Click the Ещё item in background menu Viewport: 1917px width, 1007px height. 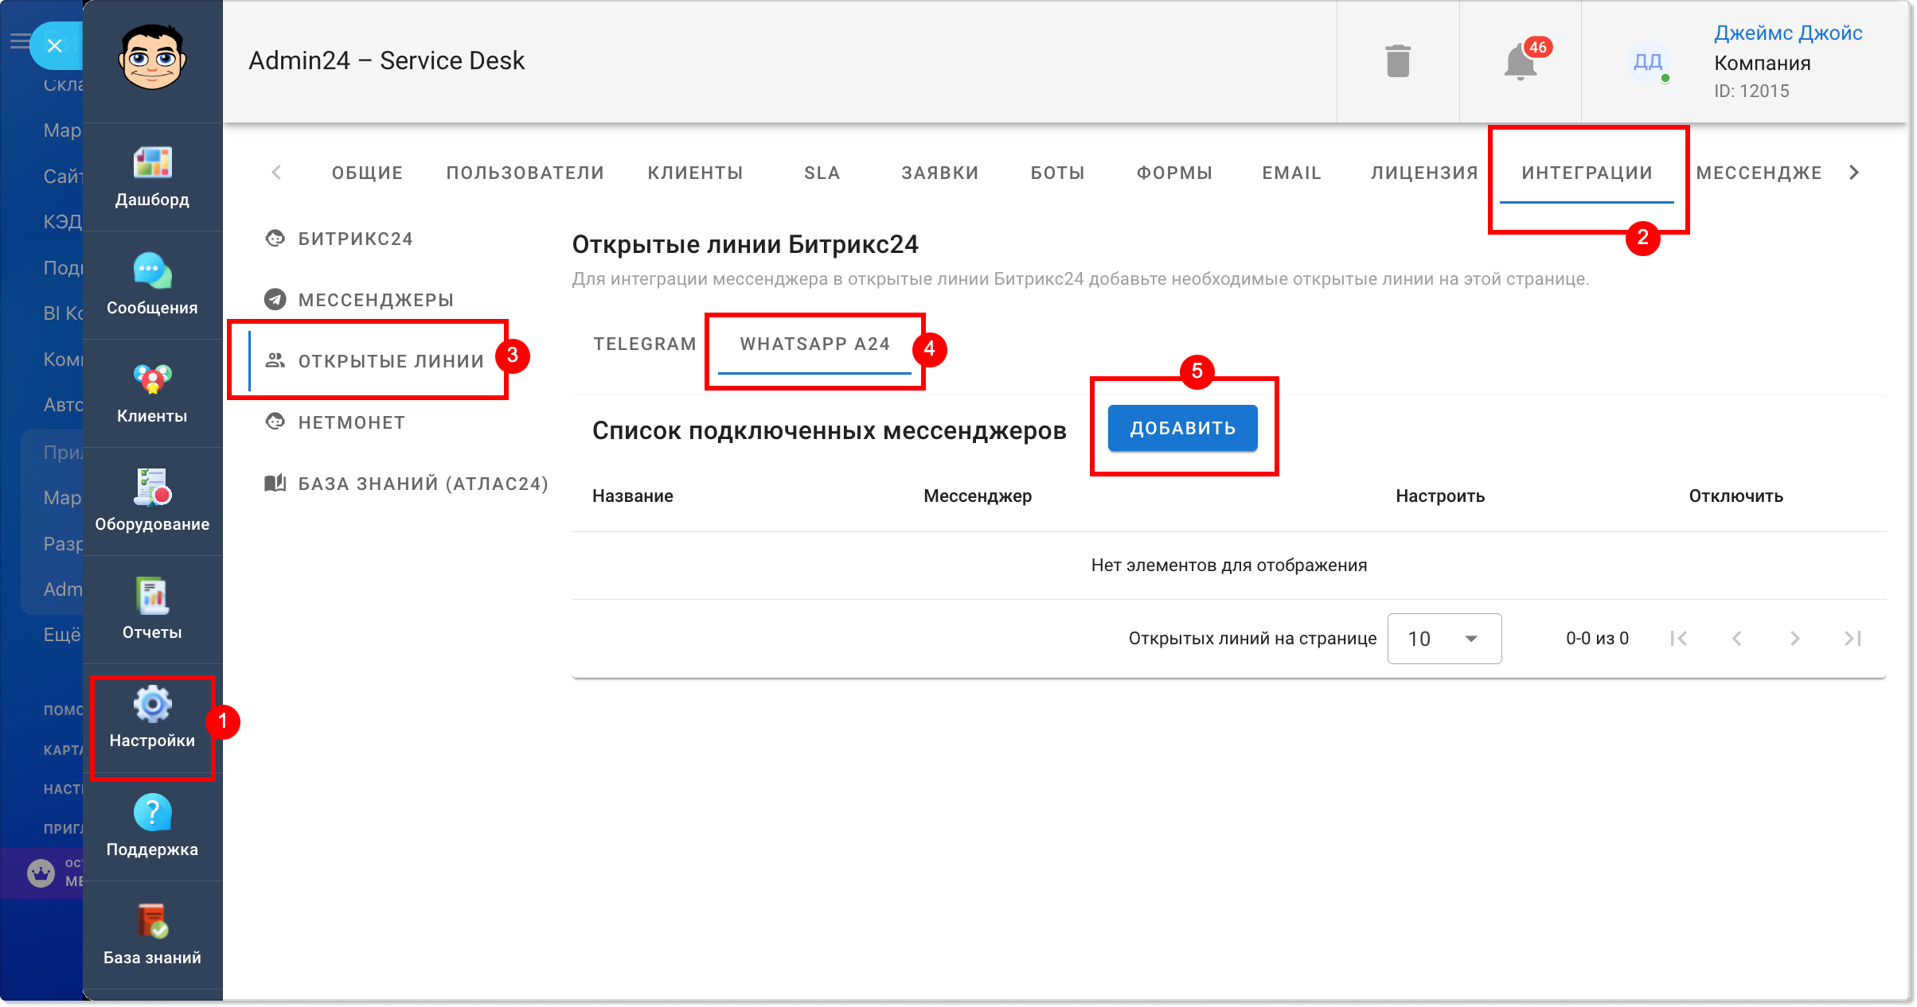(62, 635)
